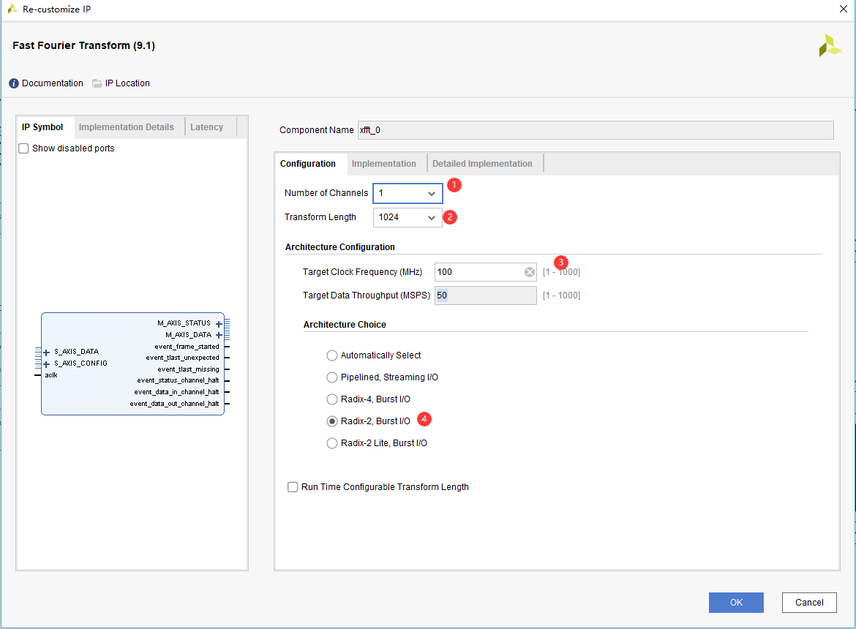The width and height of the screenshot is (856, 629).
Task: Clear the Target Clock Frequency field
Action: pos(530,272)
